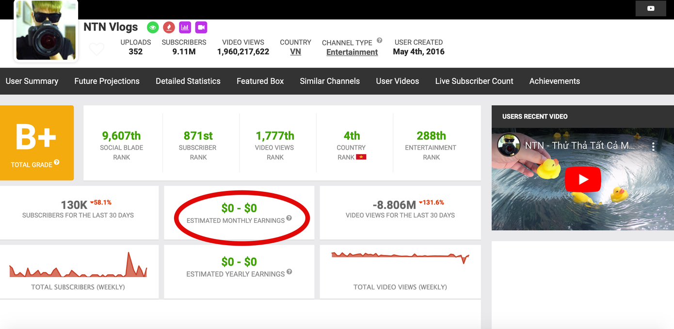The width and height of the screenshot is (674, 329).
Task: Go to the Live Subscriber Count tab
Action: pos(474,81)
